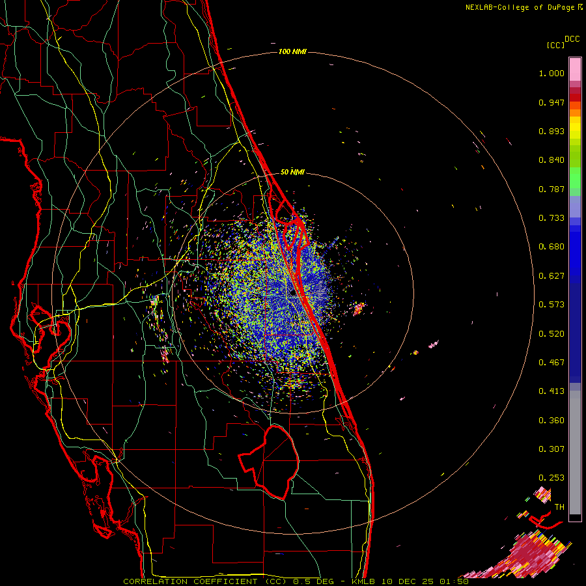Click the KMLB radar site marker at center
Screen dimensions: 586x586
(292, 294)
